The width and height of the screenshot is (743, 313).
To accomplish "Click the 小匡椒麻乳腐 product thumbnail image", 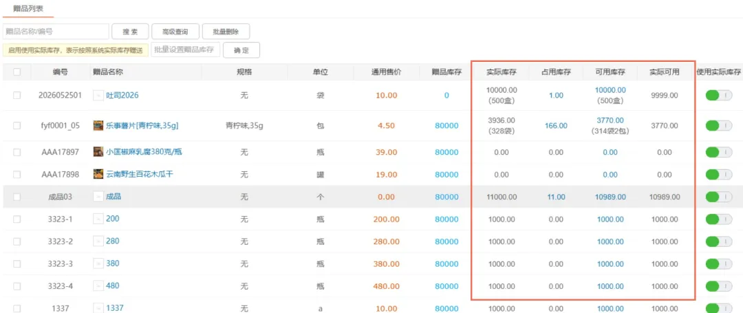I will click(98, 152).
